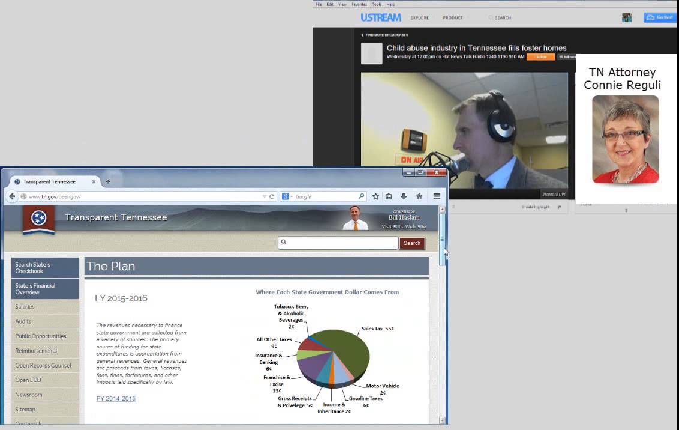Click the Ustream user avatar icon
Image resolution: width=679 pixels, height=430 pixels.
coord(627,18)
